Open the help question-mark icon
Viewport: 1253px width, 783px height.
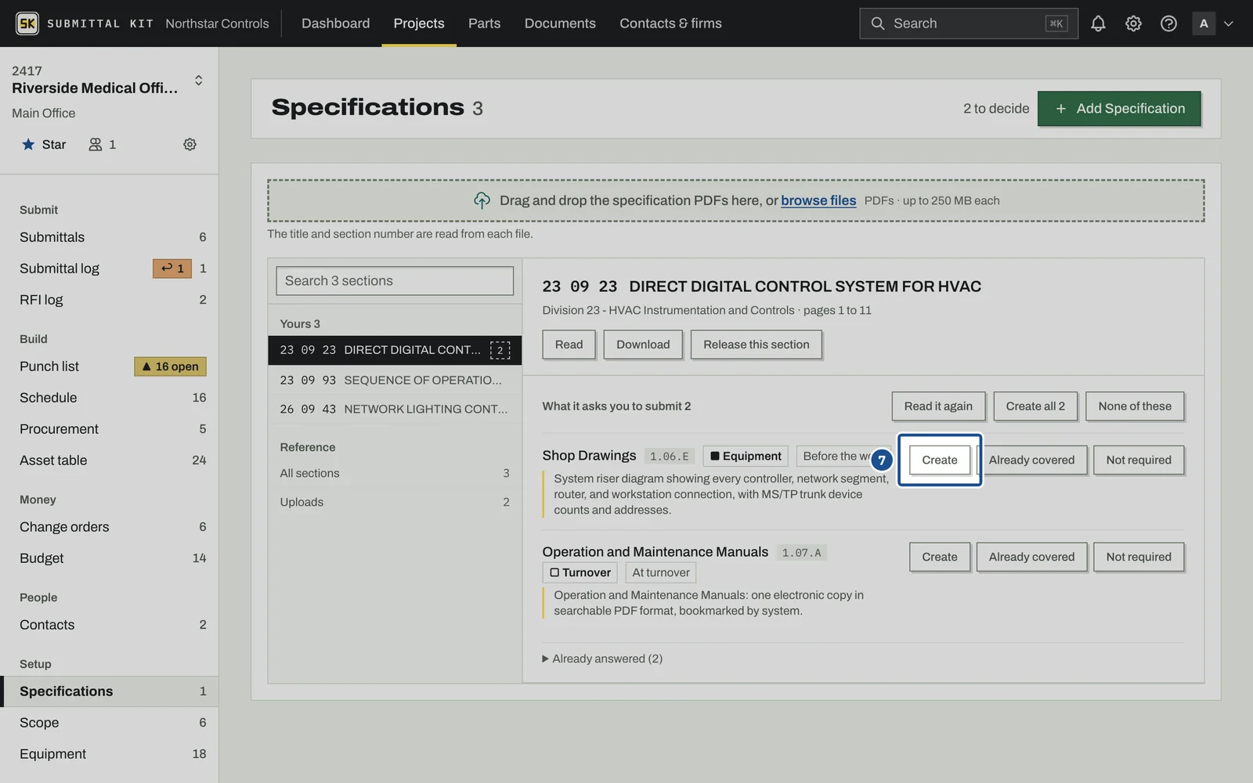pyautogui.click(x=1168, y=23)
